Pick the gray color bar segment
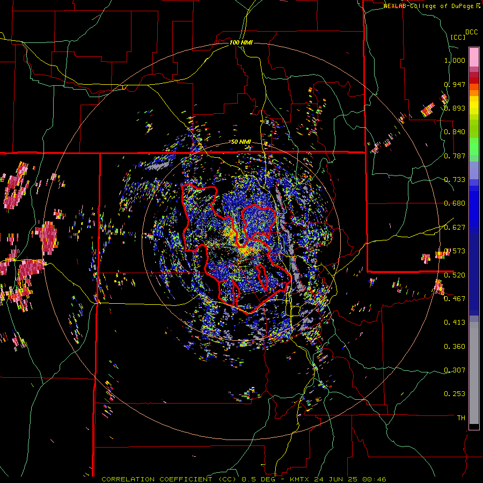 (x=474, y=373)
